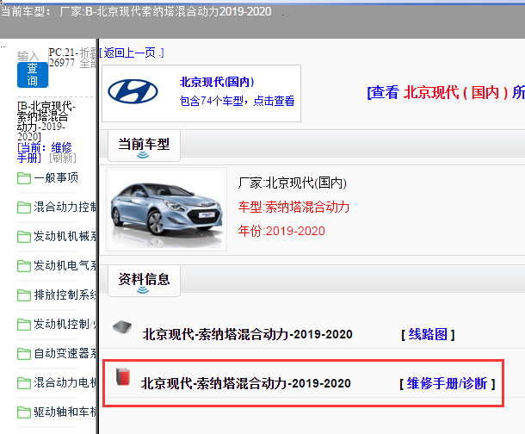This screenshot has height=434, width=525.
Task: Open the 混合动力电机 tree entry
Action: 65,382
